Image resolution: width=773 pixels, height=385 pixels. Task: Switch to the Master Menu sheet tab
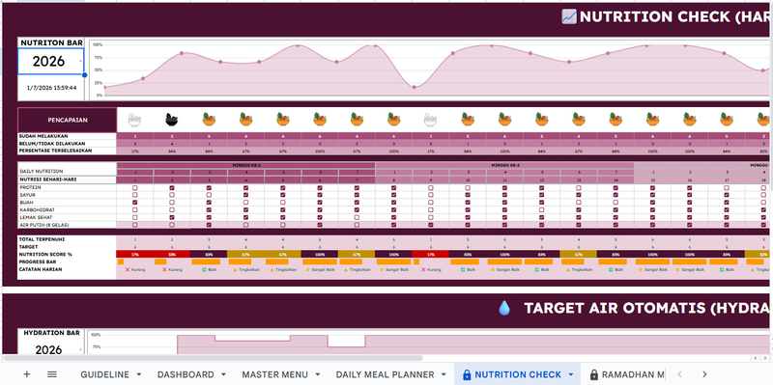pos(274,374)
